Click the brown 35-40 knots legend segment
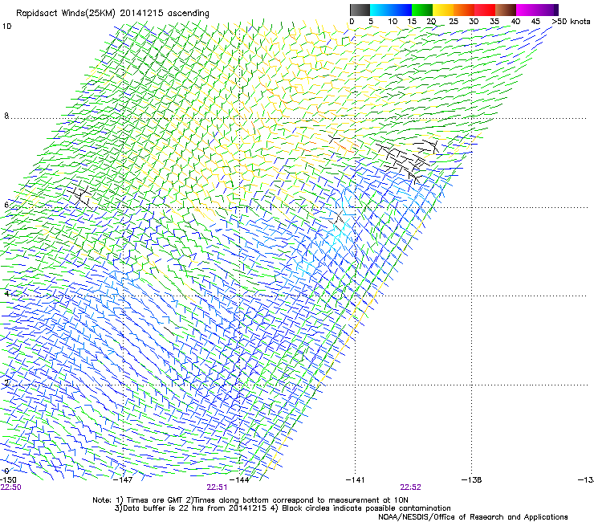 click(506, 10)
